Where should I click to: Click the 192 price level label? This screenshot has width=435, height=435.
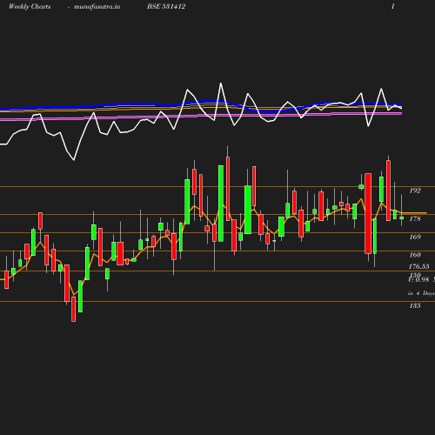click(x=415, y=191)
